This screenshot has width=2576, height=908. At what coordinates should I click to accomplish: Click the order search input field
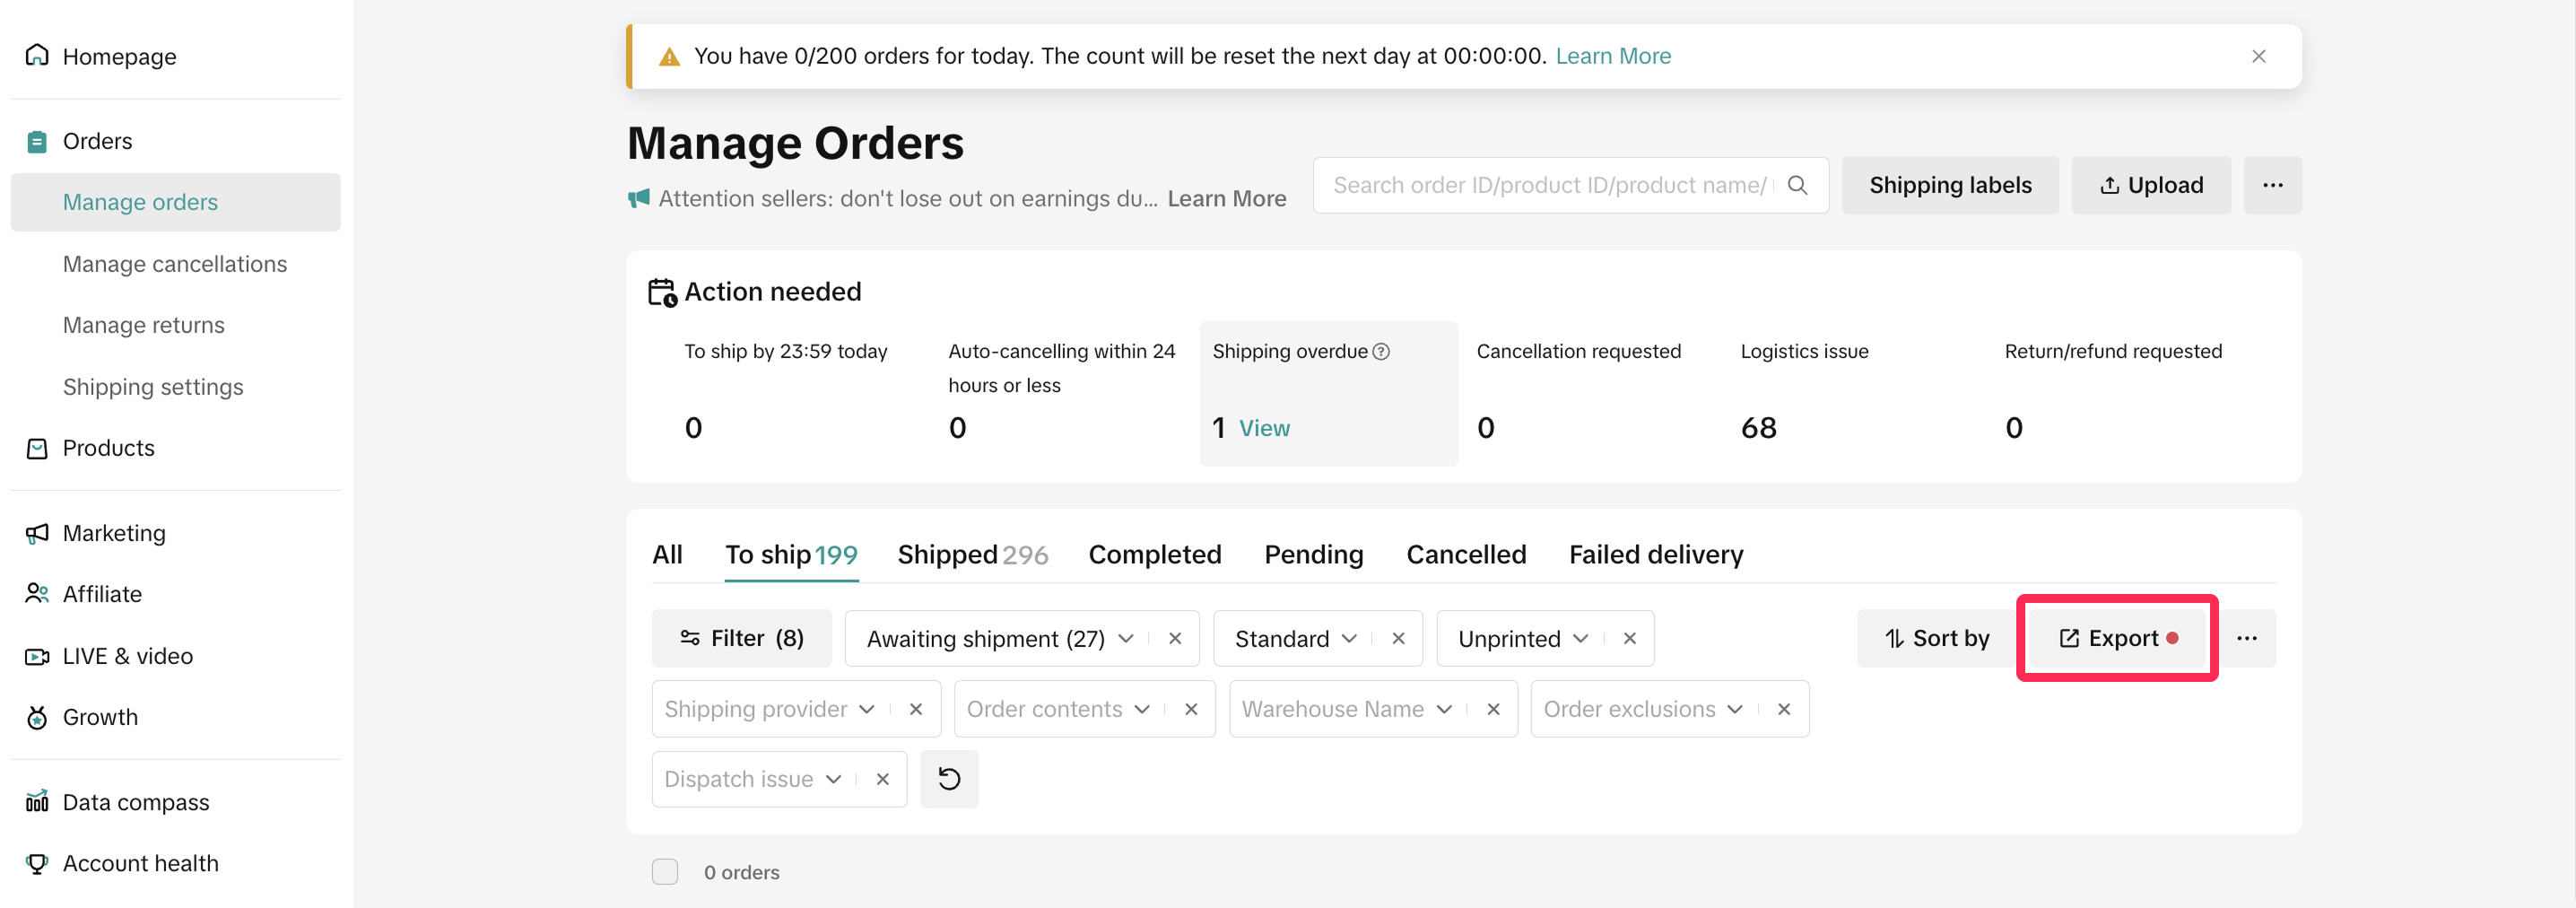(x=1548, y=185)
